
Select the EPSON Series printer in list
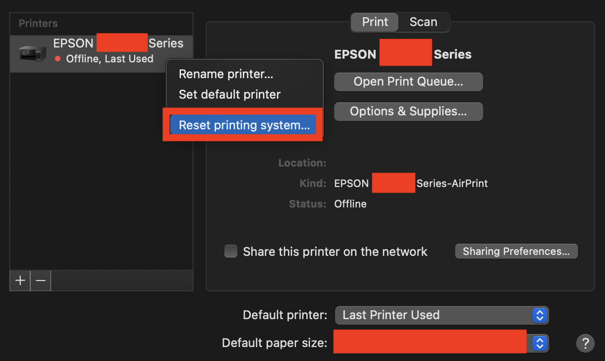tap(101, 53)
